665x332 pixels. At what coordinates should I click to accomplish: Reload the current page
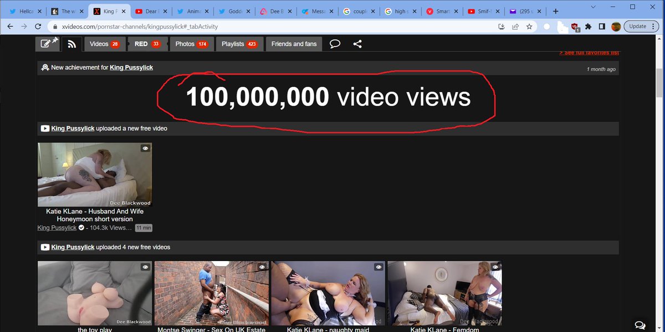(38, 26)
